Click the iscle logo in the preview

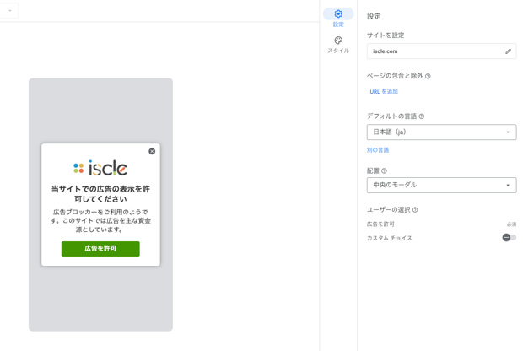click(100, 168)
